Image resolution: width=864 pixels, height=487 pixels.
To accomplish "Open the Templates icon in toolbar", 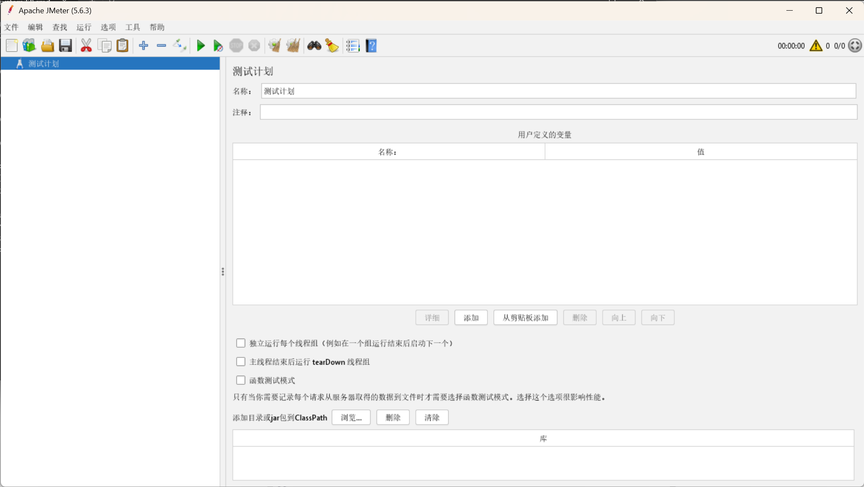I will tap(29, 46).
